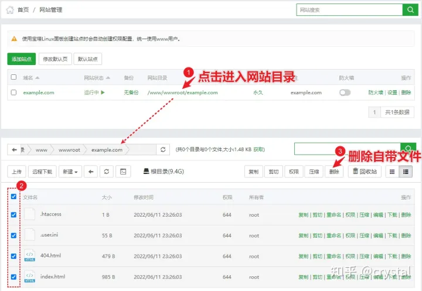Click the example.com domain link
This screenshot has height=291, width=422.
click(39, 93)
